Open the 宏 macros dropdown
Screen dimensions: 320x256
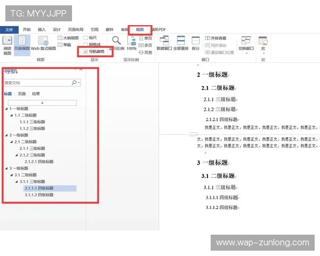tap(263, 45)
